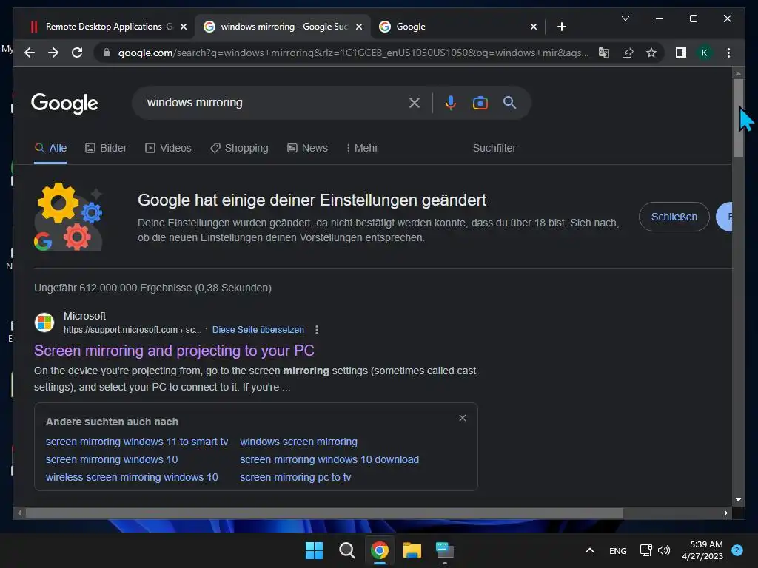
Task: Show hidden tray icons chevron
Action: tap(590, 550)
